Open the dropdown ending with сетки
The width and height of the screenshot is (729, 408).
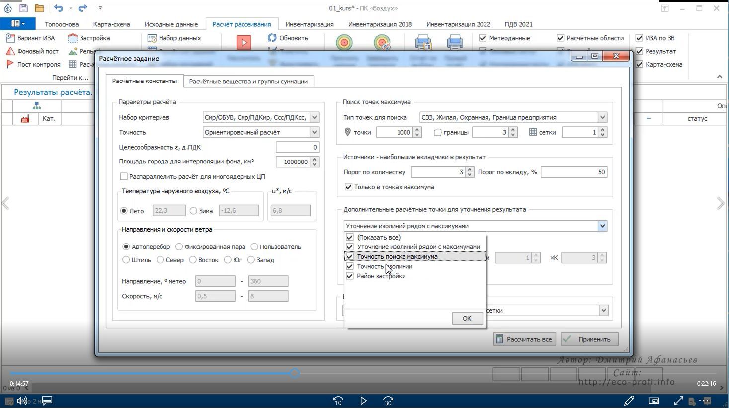click(603, 310)
